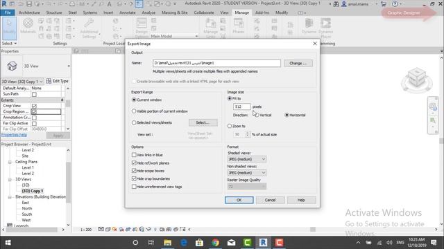Enable View links in blue checkbox
The image size is (444, 249).
pyautogui.click(x=134, y=155)
